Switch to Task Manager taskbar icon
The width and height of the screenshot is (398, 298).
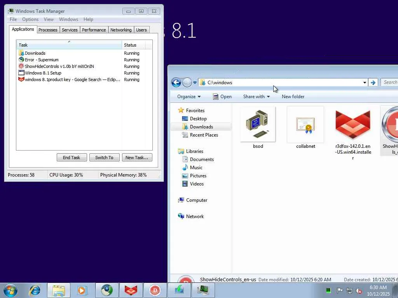coord(203,290)
